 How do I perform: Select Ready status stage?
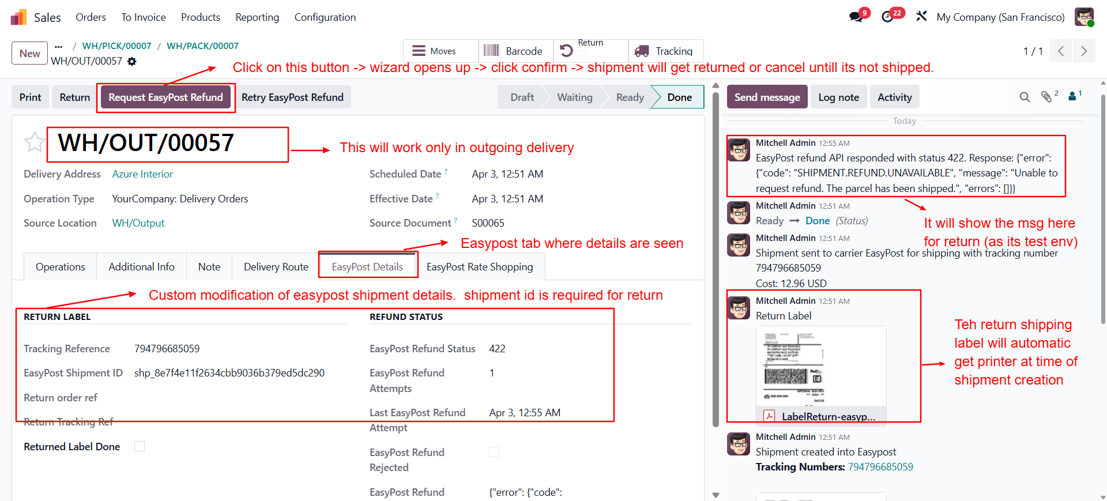pyautogui.click(x=630, y=97)
